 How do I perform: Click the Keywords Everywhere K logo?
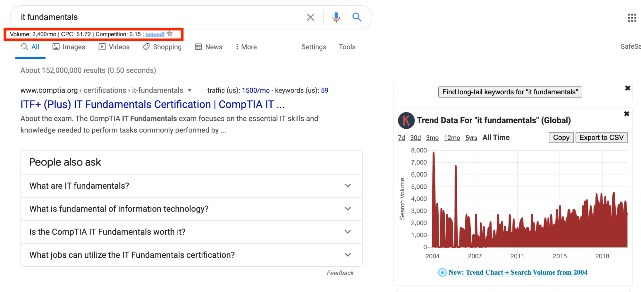coord(406,121)
